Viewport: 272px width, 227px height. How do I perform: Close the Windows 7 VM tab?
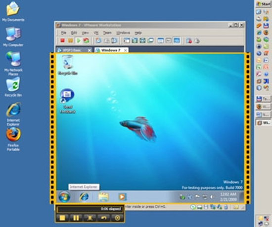click(x=126, y=50)
